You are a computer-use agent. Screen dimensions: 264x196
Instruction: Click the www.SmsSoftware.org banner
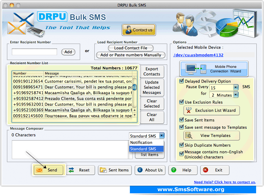(193, 189)
